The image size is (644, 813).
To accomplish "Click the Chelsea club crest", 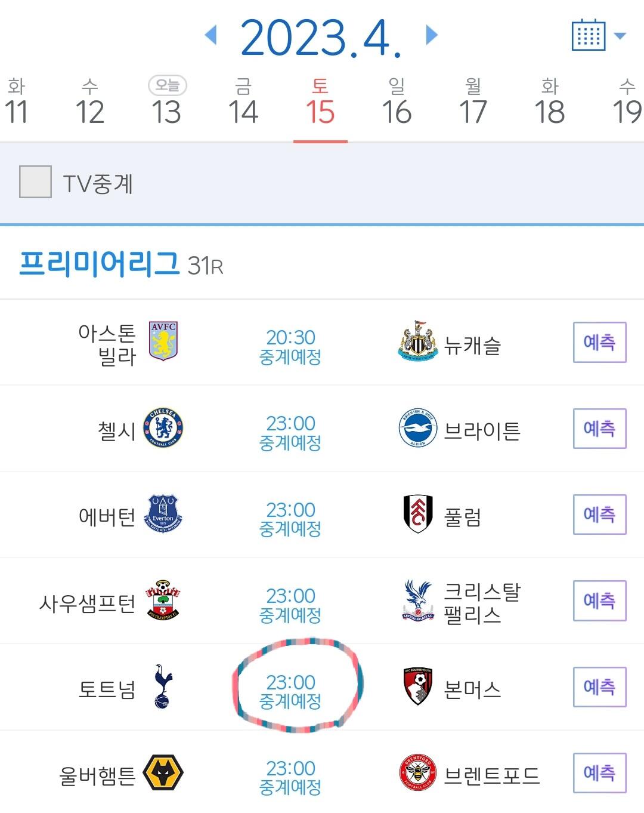I will click(163, 429).
